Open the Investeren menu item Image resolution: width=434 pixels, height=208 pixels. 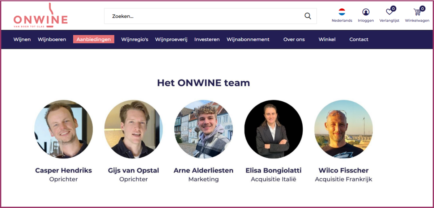pyautogui.click(x=207, y=39)
